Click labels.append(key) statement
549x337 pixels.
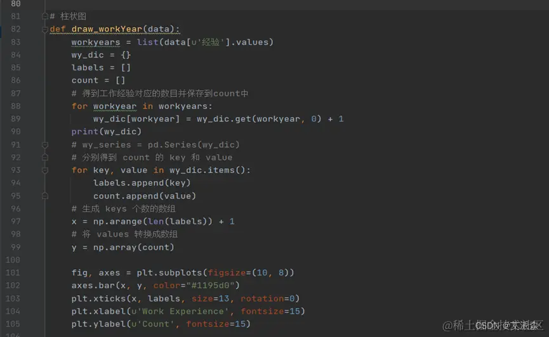click(142, 183)
